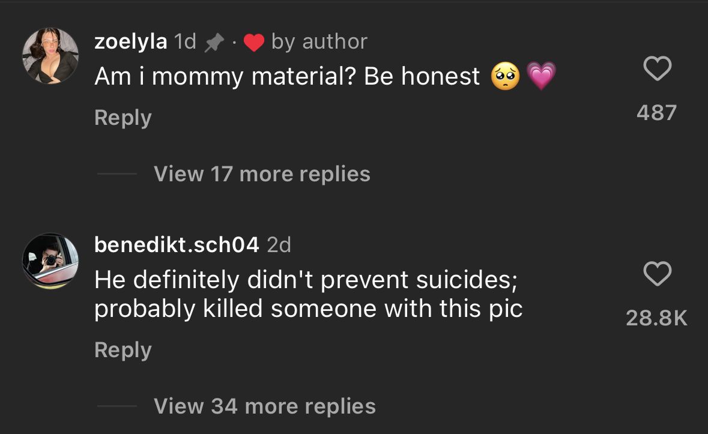Click the 28.8K likes count
The width and height of the screenshot is (708, 434).
coord(656,318)
